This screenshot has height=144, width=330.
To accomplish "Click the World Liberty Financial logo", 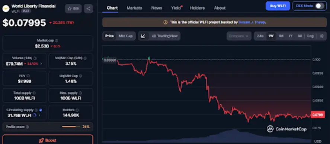I will (6, 9).
